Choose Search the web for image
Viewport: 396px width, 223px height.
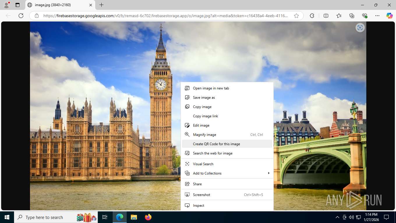tap(227, 153)
